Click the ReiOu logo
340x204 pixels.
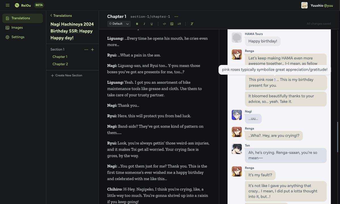(x=23, y=5)
